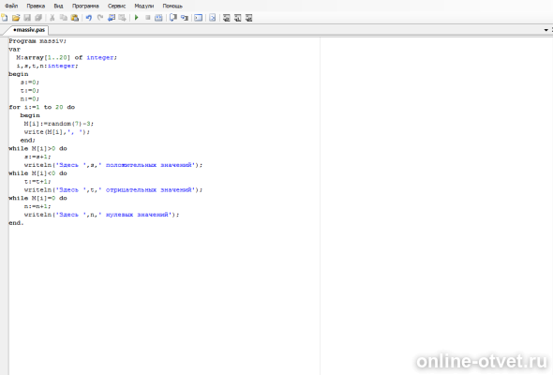Open the tab list dropdown arrow at far right

(x=546, y=30)
